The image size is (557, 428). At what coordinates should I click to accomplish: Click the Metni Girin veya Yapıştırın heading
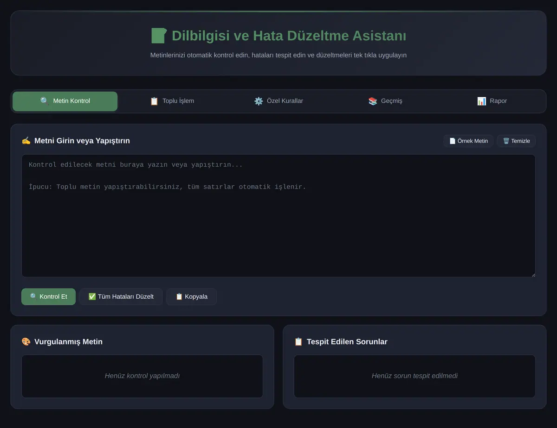tap(82, 140)
